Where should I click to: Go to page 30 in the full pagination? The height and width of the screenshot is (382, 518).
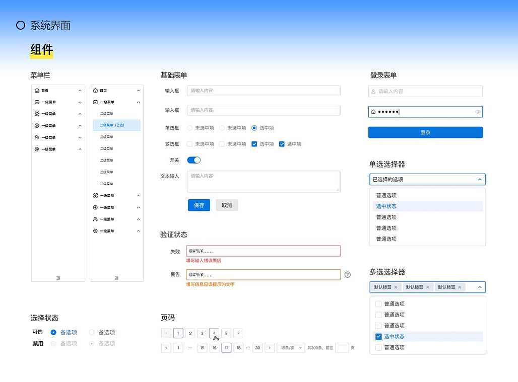257,348
